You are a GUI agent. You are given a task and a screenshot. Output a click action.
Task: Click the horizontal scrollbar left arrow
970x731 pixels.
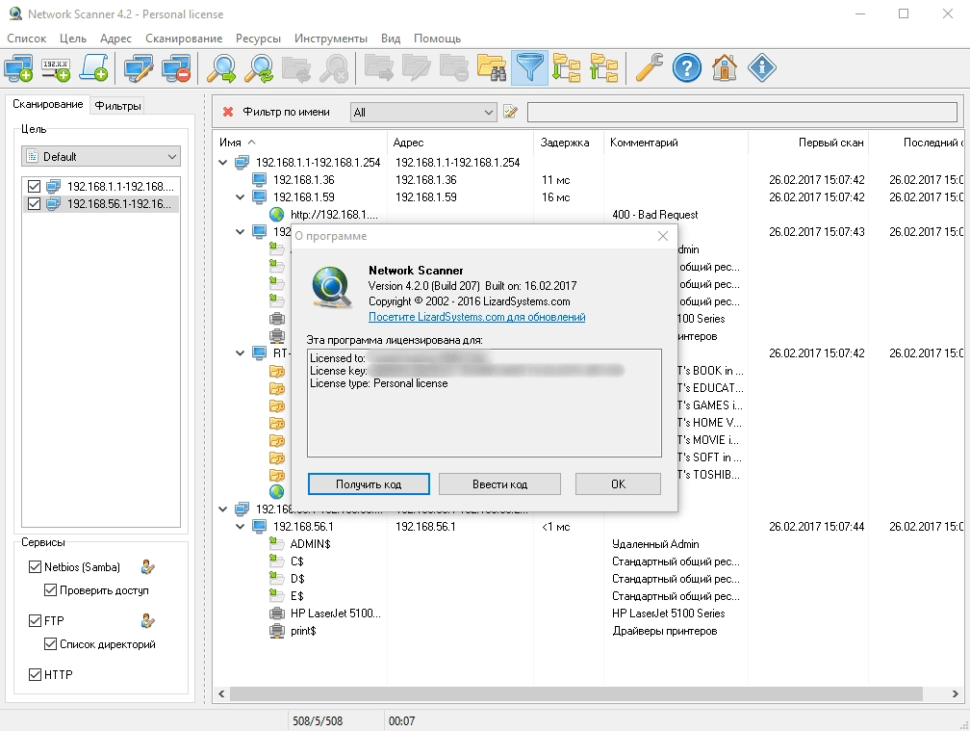pos(221,693)
